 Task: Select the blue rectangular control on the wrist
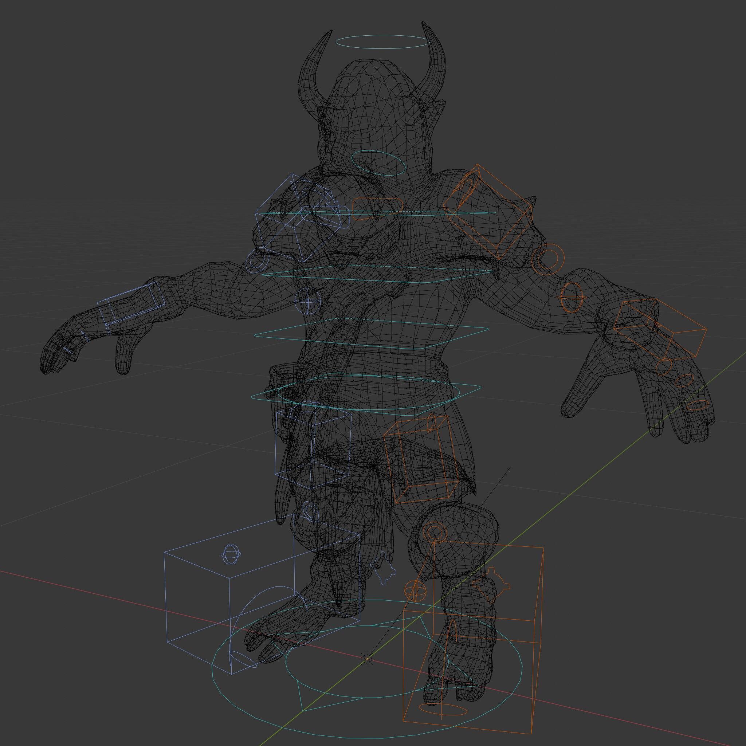click(x=131, y=307)
